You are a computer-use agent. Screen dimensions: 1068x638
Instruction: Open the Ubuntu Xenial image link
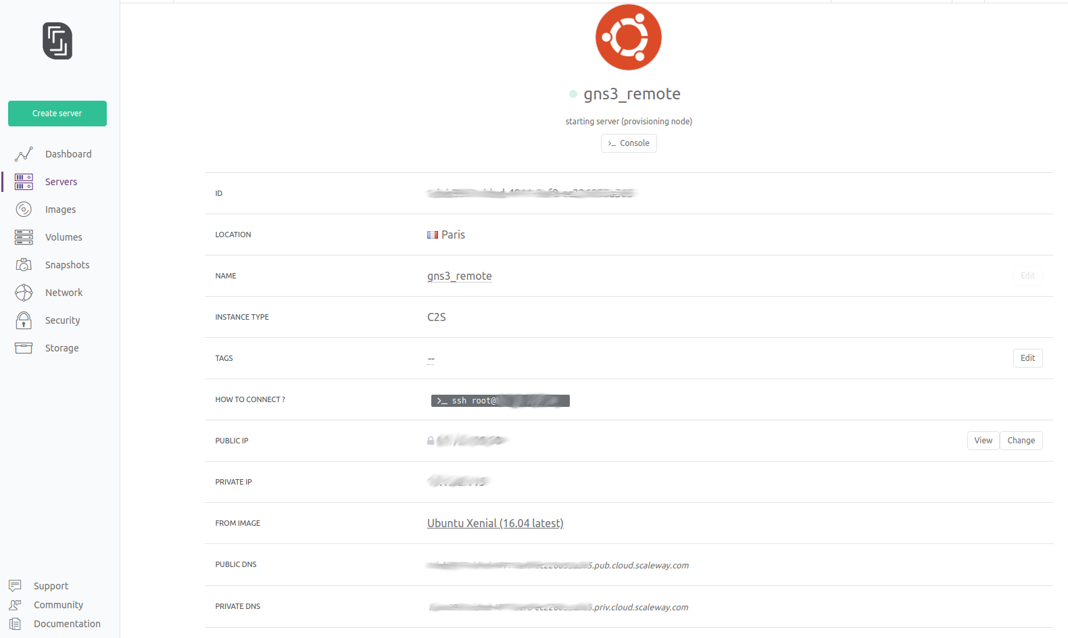(495, 523)
